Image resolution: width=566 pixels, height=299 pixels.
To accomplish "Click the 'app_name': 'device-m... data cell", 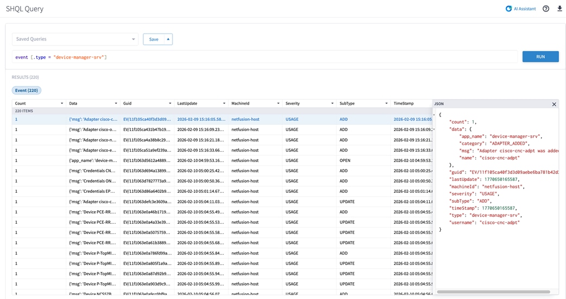I will point(93,160).
